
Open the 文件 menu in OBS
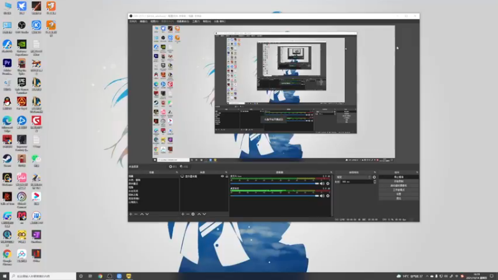[x=133, y=21]
